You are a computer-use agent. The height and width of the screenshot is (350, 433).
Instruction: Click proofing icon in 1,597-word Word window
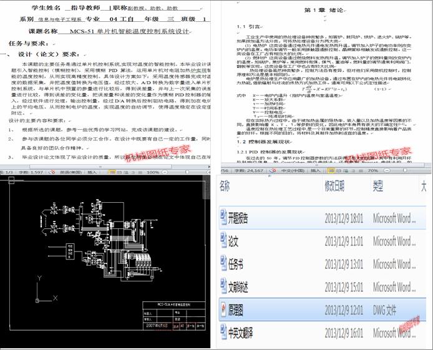pyautogui.click(x=52, y=172)
